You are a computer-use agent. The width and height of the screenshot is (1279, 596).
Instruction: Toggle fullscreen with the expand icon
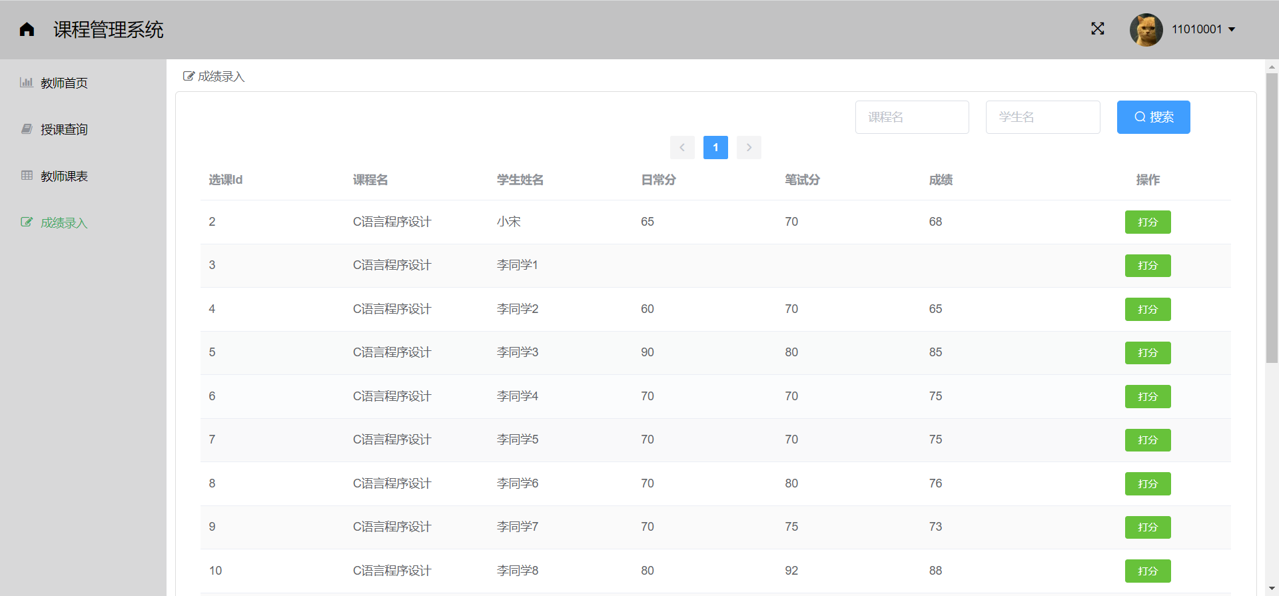click(1098, 29)
